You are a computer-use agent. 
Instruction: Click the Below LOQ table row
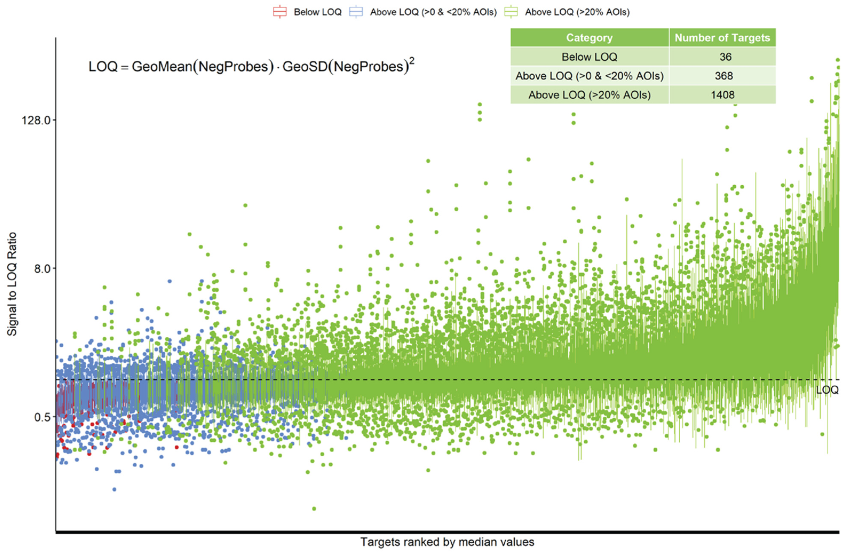click(x=589, y=57)
